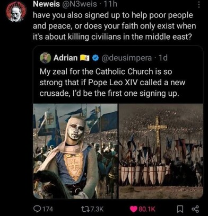The height and width of the screenshot is (216, 208).
Task: Open the Neweis display name
Action: tap(47, 4)
